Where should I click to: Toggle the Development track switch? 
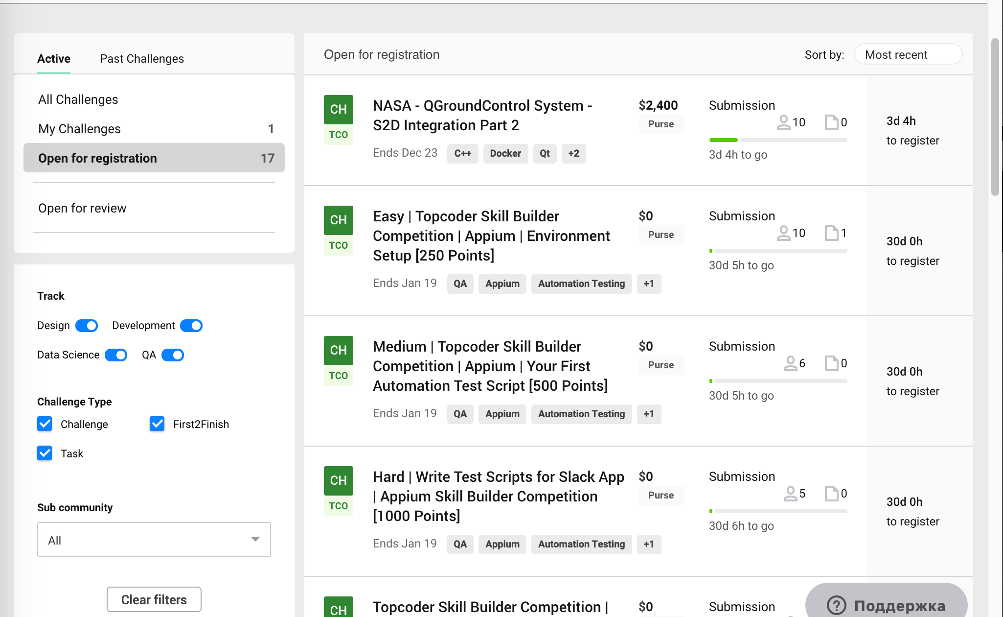[x=191, y=326]
